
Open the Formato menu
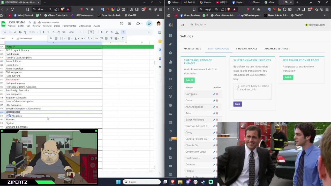47,26
